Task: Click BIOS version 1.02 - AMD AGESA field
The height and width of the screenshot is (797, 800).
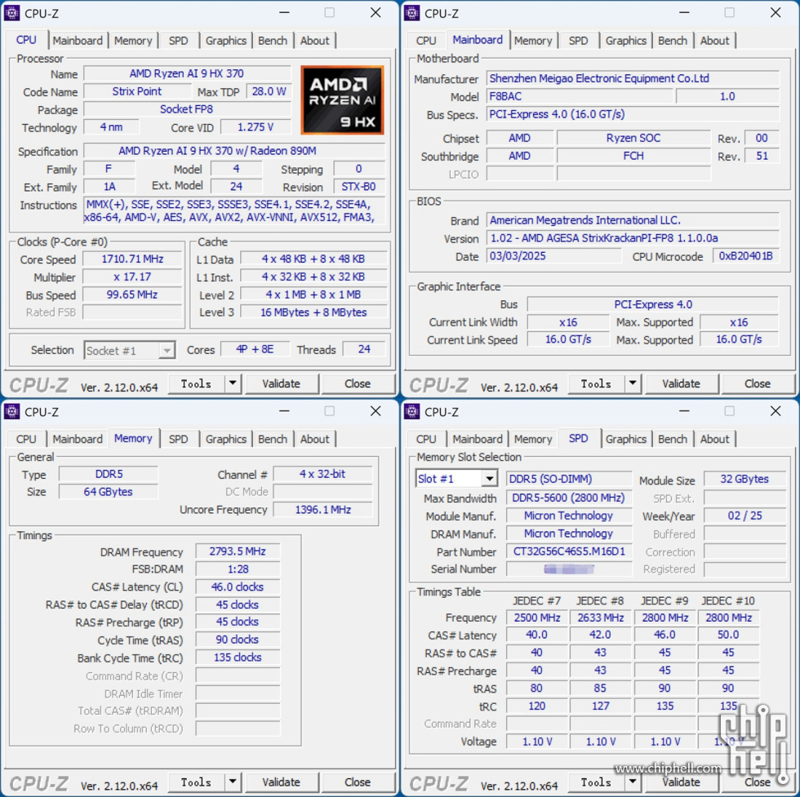Action: click(x=633, y=238)
